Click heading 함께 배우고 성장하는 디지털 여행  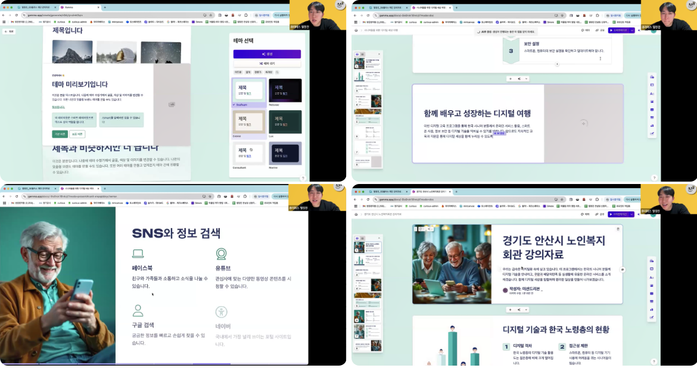[477, 113]
